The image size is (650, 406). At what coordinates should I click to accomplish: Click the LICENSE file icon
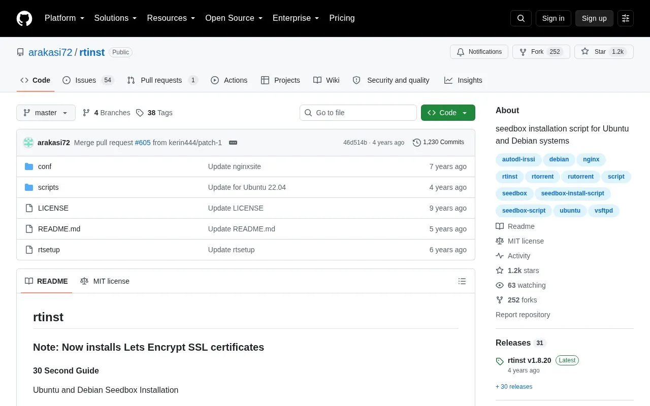29,208
